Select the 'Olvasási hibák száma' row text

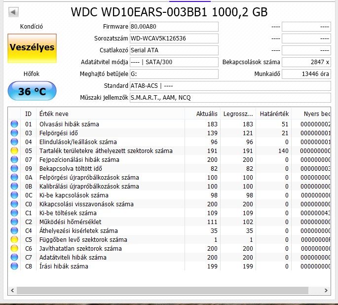point(69,124)
